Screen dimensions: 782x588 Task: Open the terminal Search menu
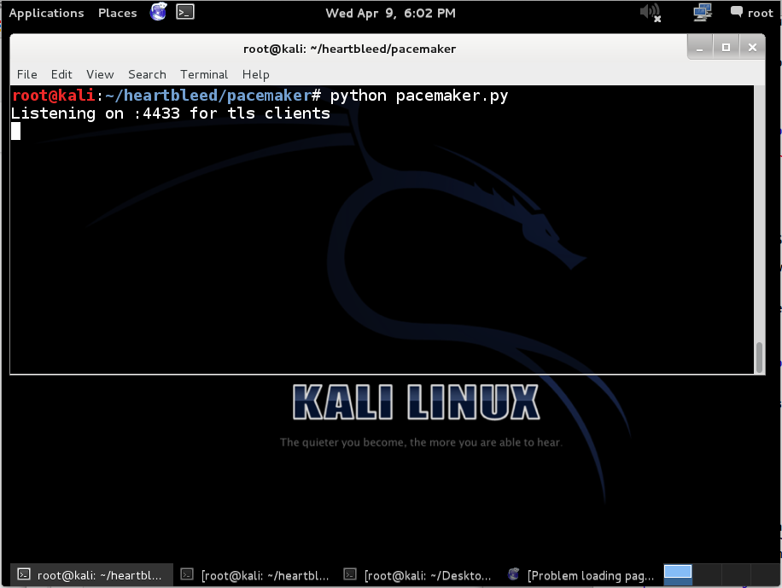click(x=147, y=74)
